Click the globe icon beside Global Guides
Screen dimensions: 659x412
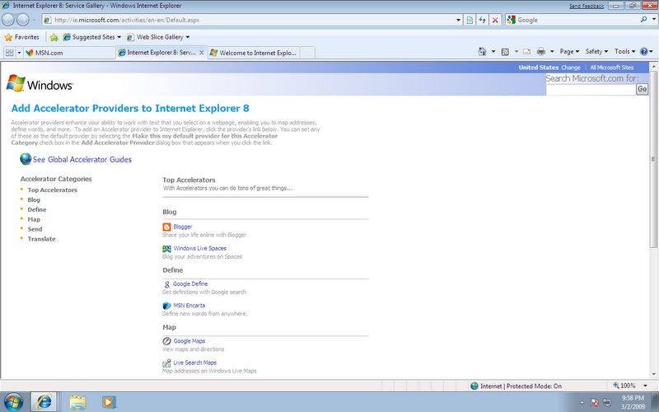(x=26, y=159)
